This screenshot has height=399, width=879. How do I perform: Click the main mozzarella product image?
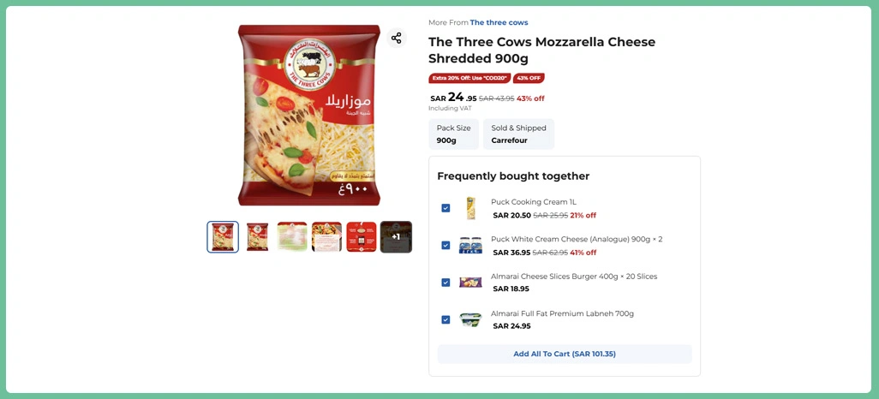(x=308, y=116)
